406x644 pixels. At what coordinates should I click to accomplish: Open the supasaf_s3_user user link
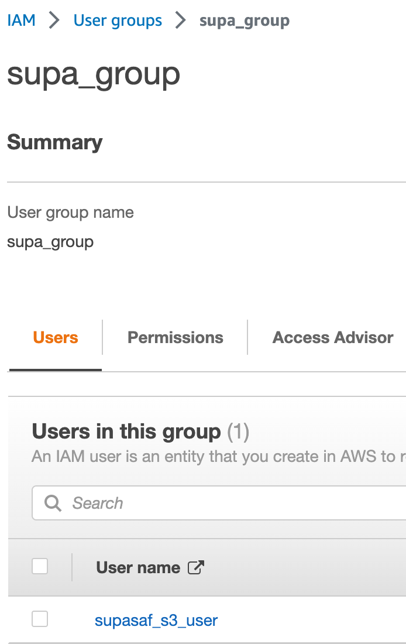(156, 621)
